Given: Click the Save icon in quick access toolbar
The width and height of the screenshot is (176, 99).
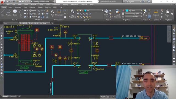Looking at the screenshot, I should 13,2.
